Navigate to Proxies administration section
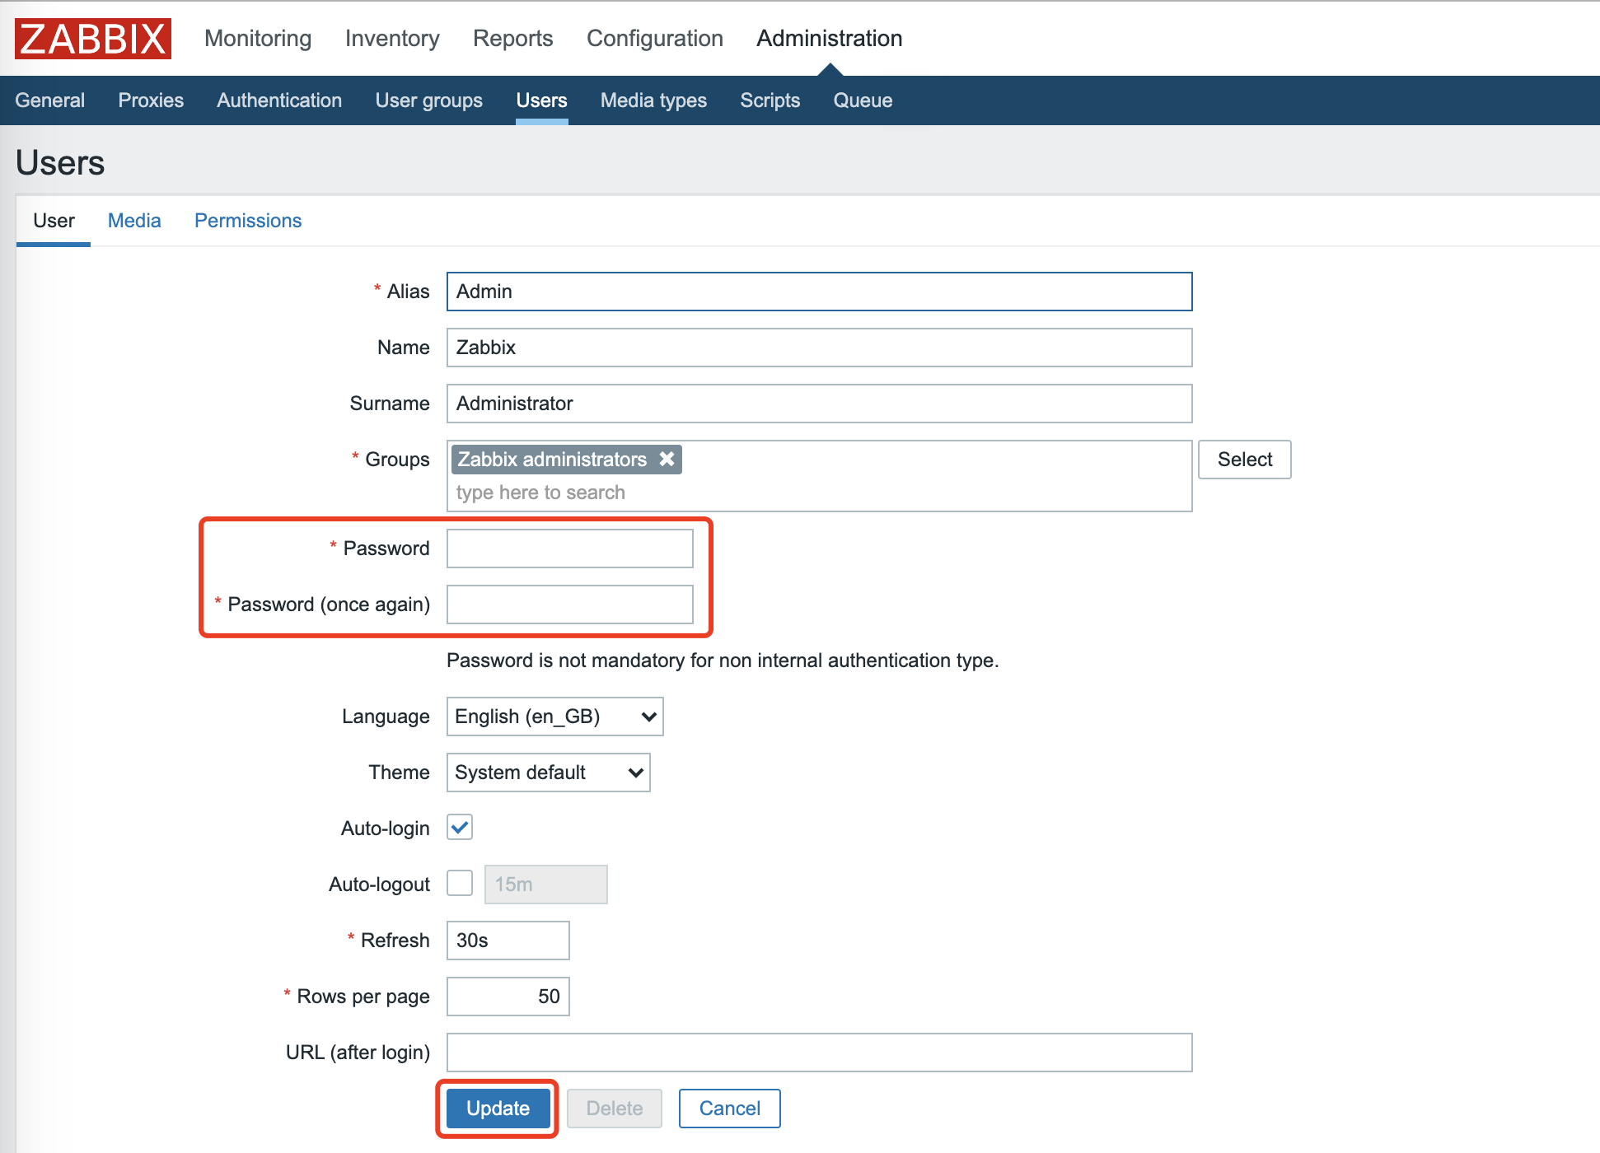Viewport: 1600px width, 1153px height. click(x=150, y=100)
